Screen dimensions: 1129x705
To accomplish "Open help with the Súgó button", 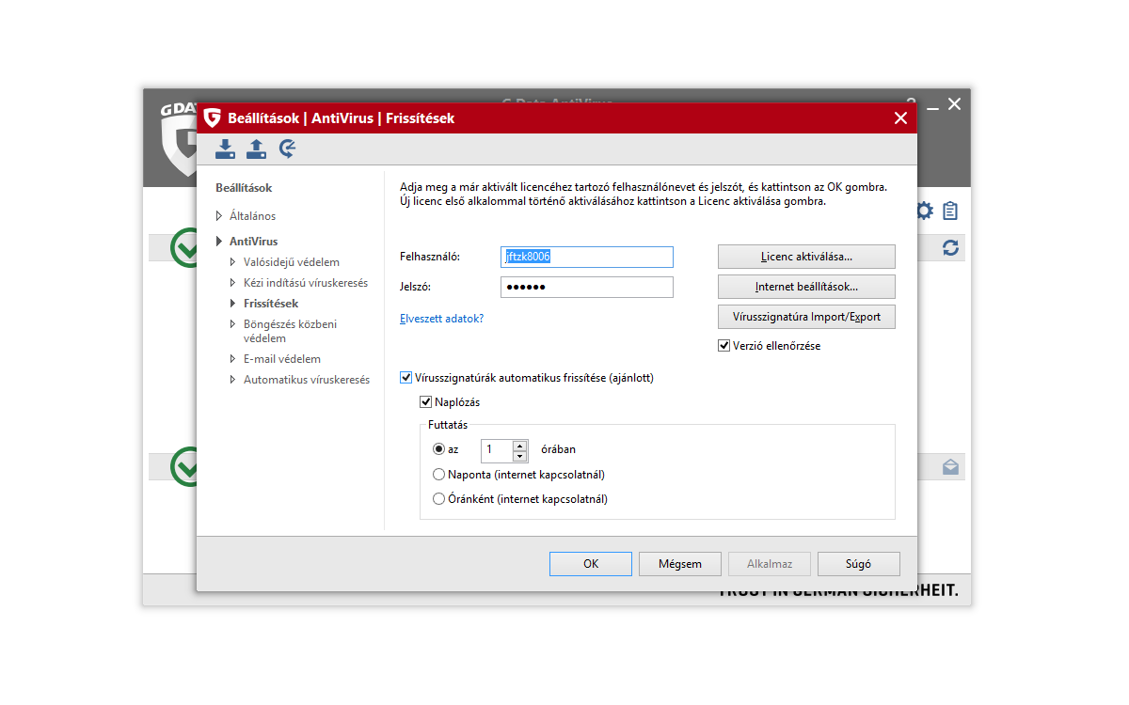I will pos(859,564).
